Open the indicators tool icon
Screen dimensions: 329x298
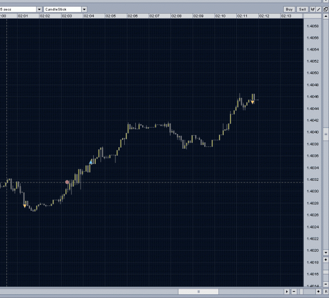313,9
